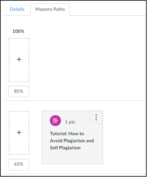Select the Tutorial assignment card's empty lower area
Screen dimensions: 147x177
[x=72, y=157]
